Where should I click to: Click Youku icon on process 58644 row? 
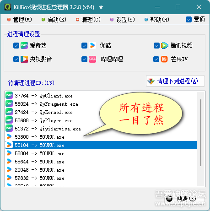pyautogui.click(x=9, y=161)
